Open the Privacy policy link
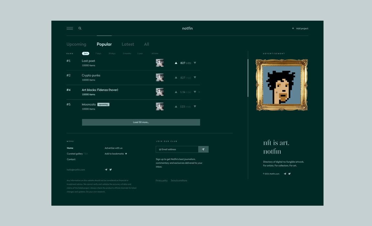372x226 pixels. tap(162, 180)
